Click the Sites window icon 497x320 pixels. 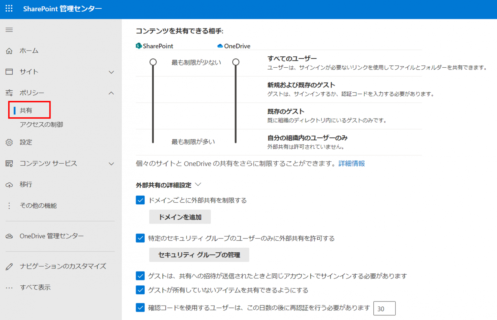pyautogui.click(x=9, y=72)
